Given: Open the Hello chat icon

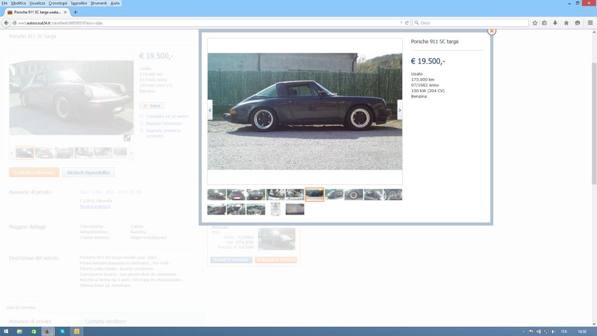Looking at the screenshot, I should (x=578, y=23).
